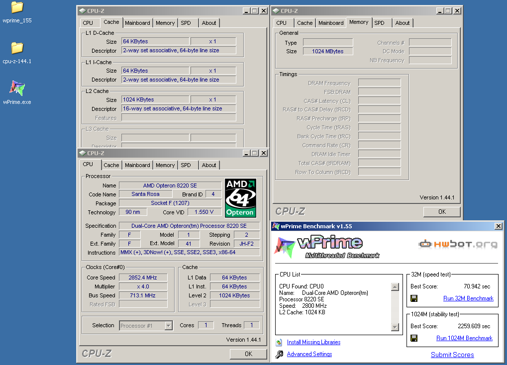
Task: Click the Name field AMD Opteron 8220 SE
Action: pos(170,185)
